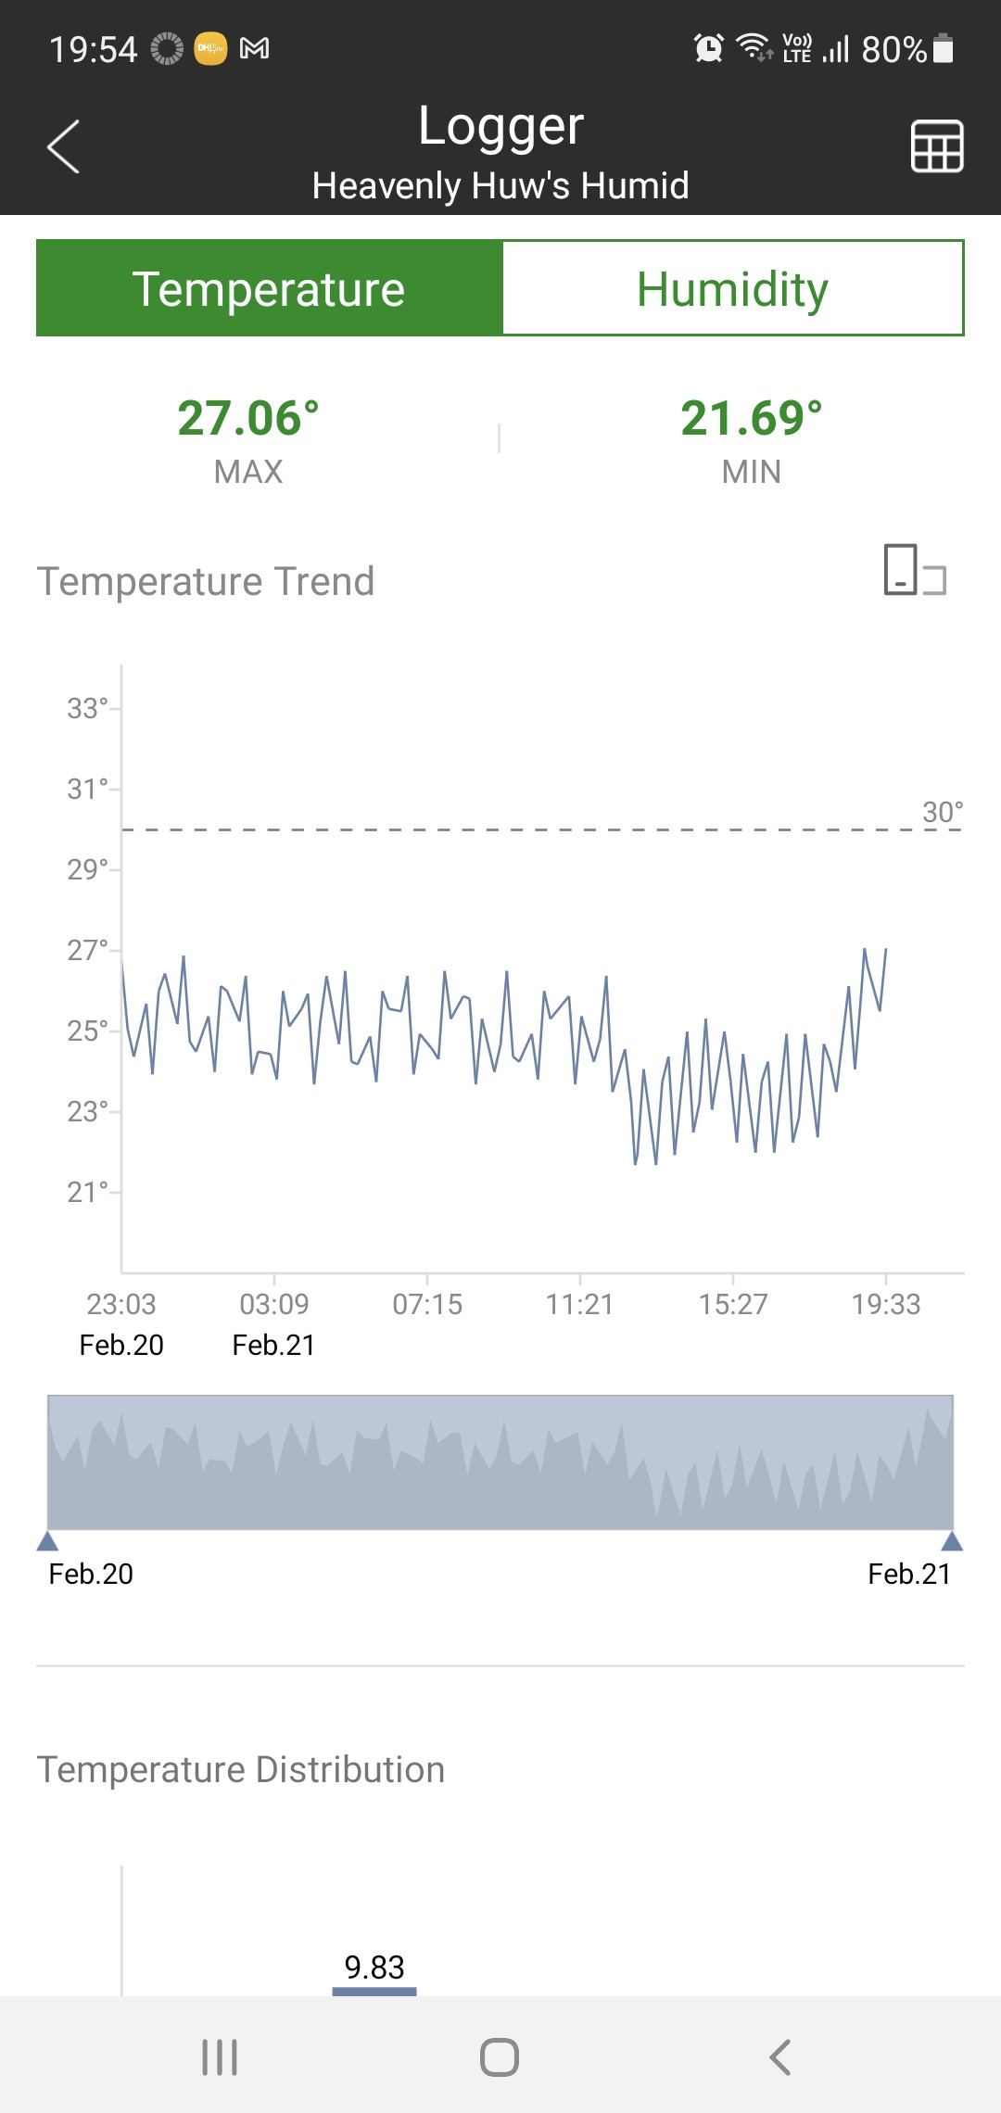Tap the alarm clock status icon

[x=709, y=48]
